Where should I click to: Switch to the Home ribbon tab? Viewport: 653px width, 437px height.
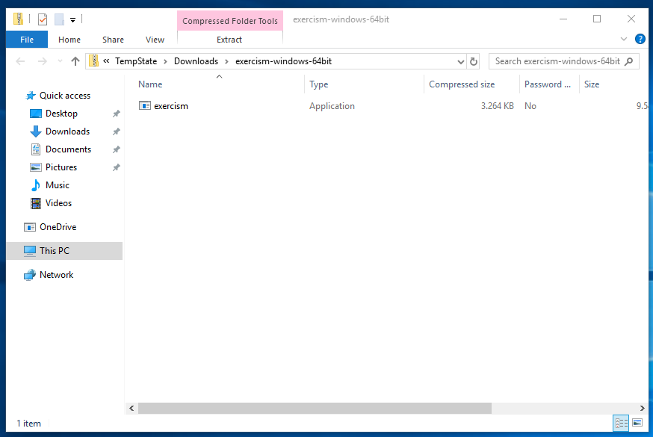(69, 40)
